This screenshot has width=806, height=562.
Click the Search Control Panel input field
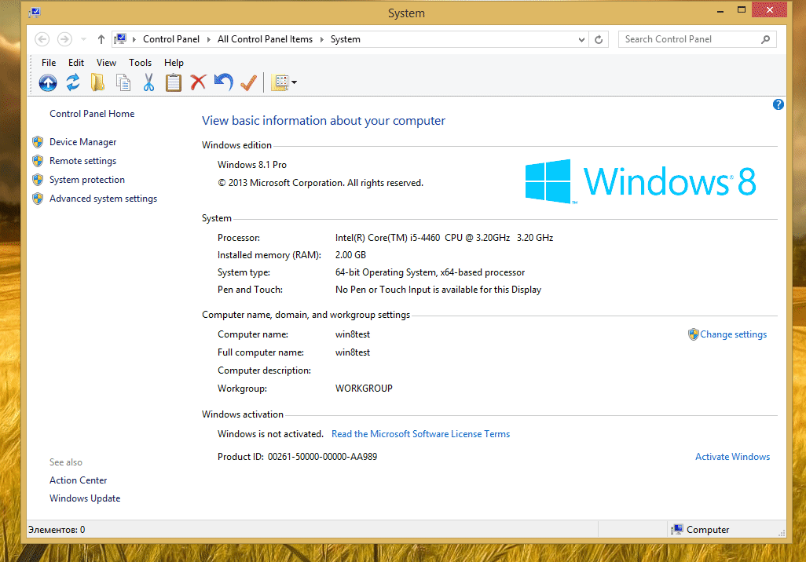click(697, 39)
